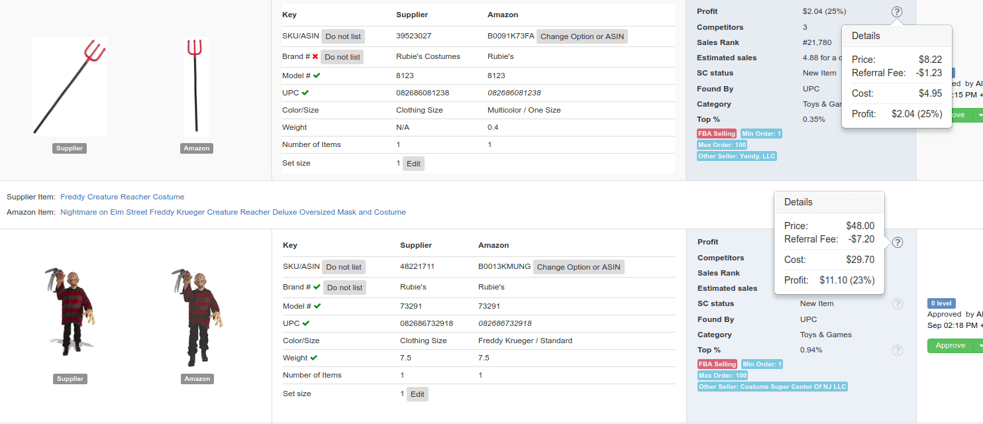Click Change Option or ASIN for B0013KMUNG

[x=579, y=267]
